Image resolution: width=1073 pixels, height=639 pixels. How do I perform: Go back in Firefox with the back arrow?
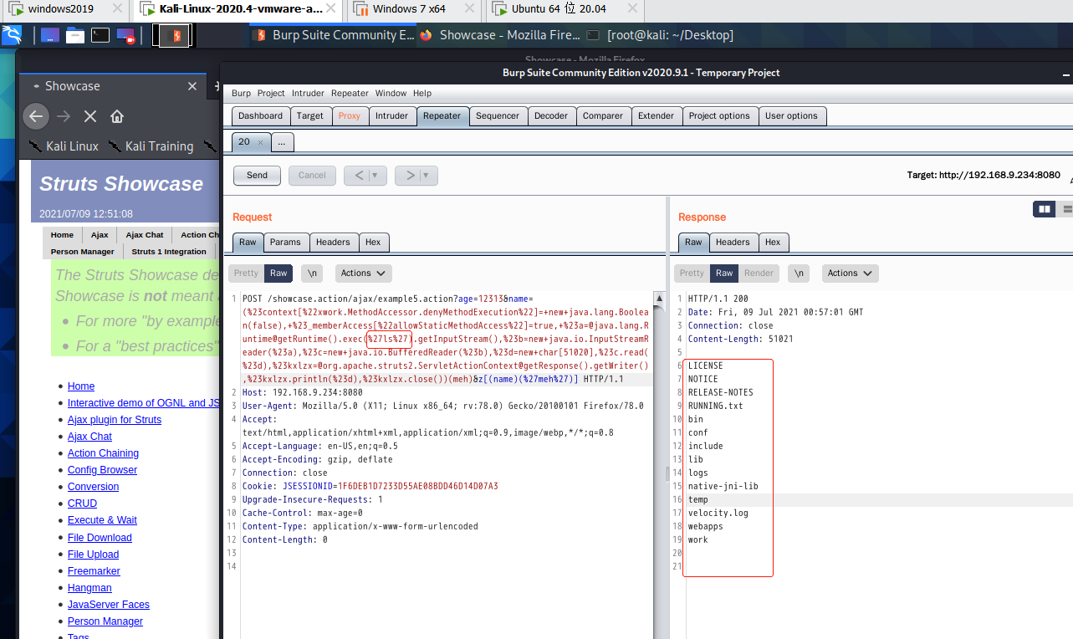(x=34, y=116)
